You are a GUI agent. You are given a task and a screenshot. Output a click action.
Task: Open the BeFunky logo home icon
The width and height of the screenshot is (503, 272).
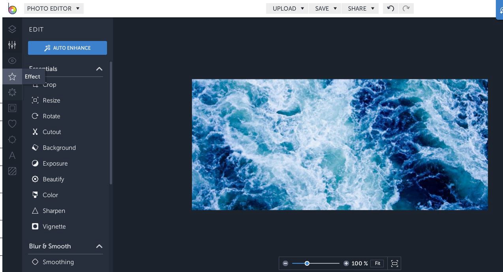click(12, 9)
